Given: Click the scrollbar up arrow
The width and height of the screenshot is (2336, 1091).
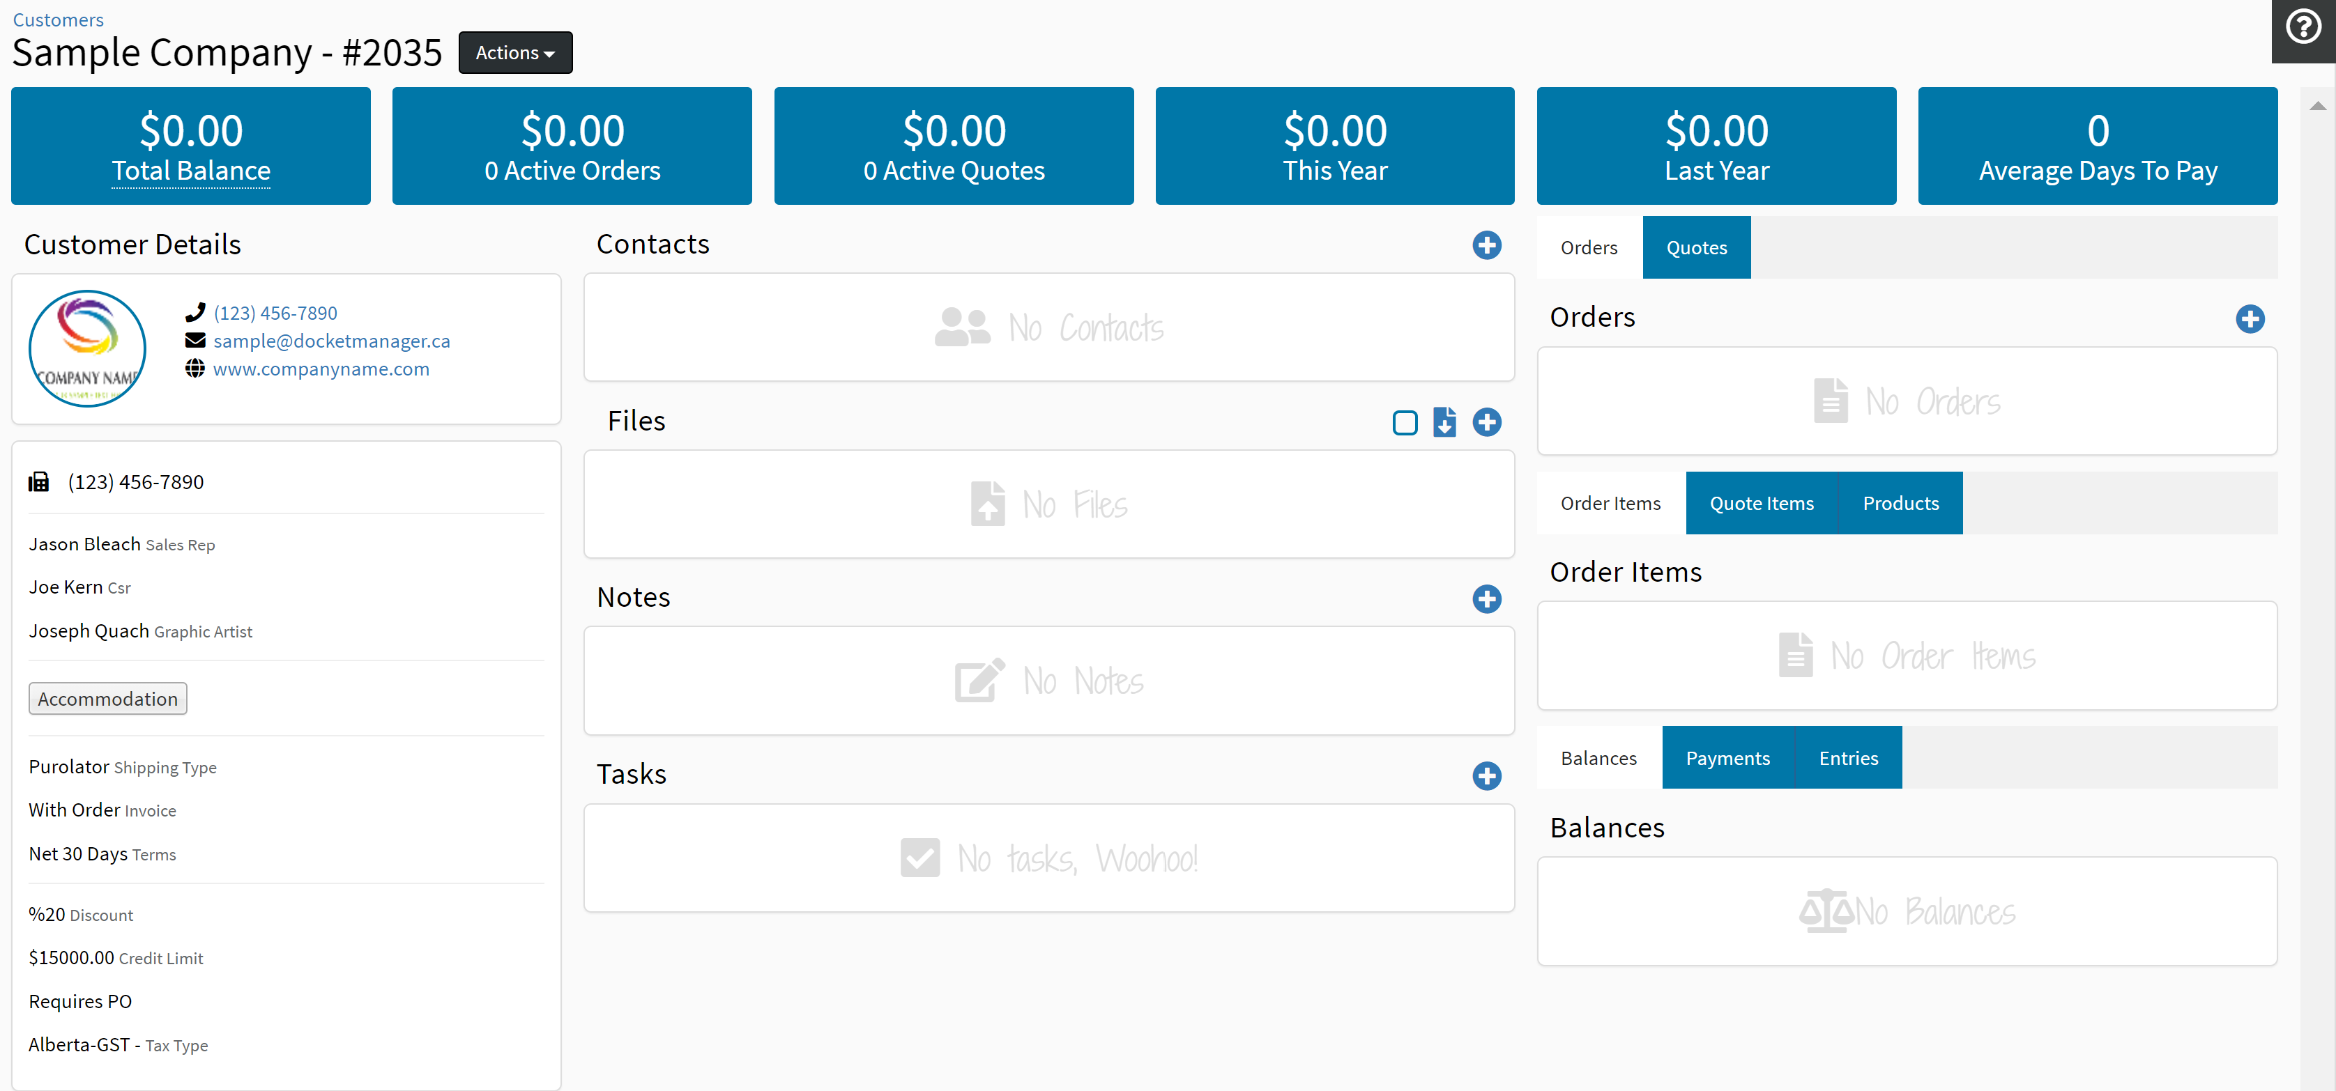Looking at the screenshot, I should [x=2317, y=106].
